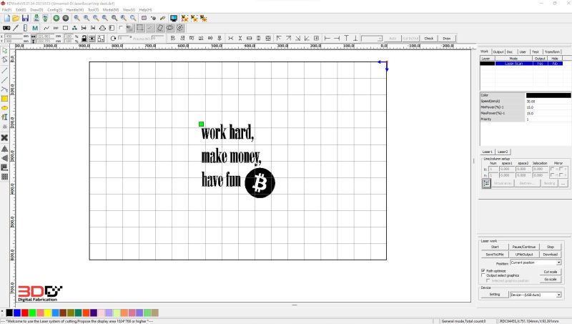Click the X position input field
572x324 pixels.
click(14, 36)
